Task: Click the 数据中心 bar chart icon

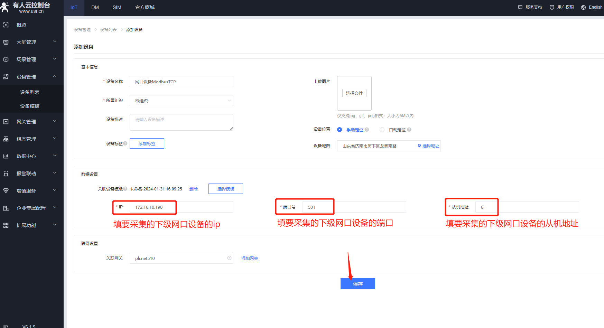Action: click(6, 156)
